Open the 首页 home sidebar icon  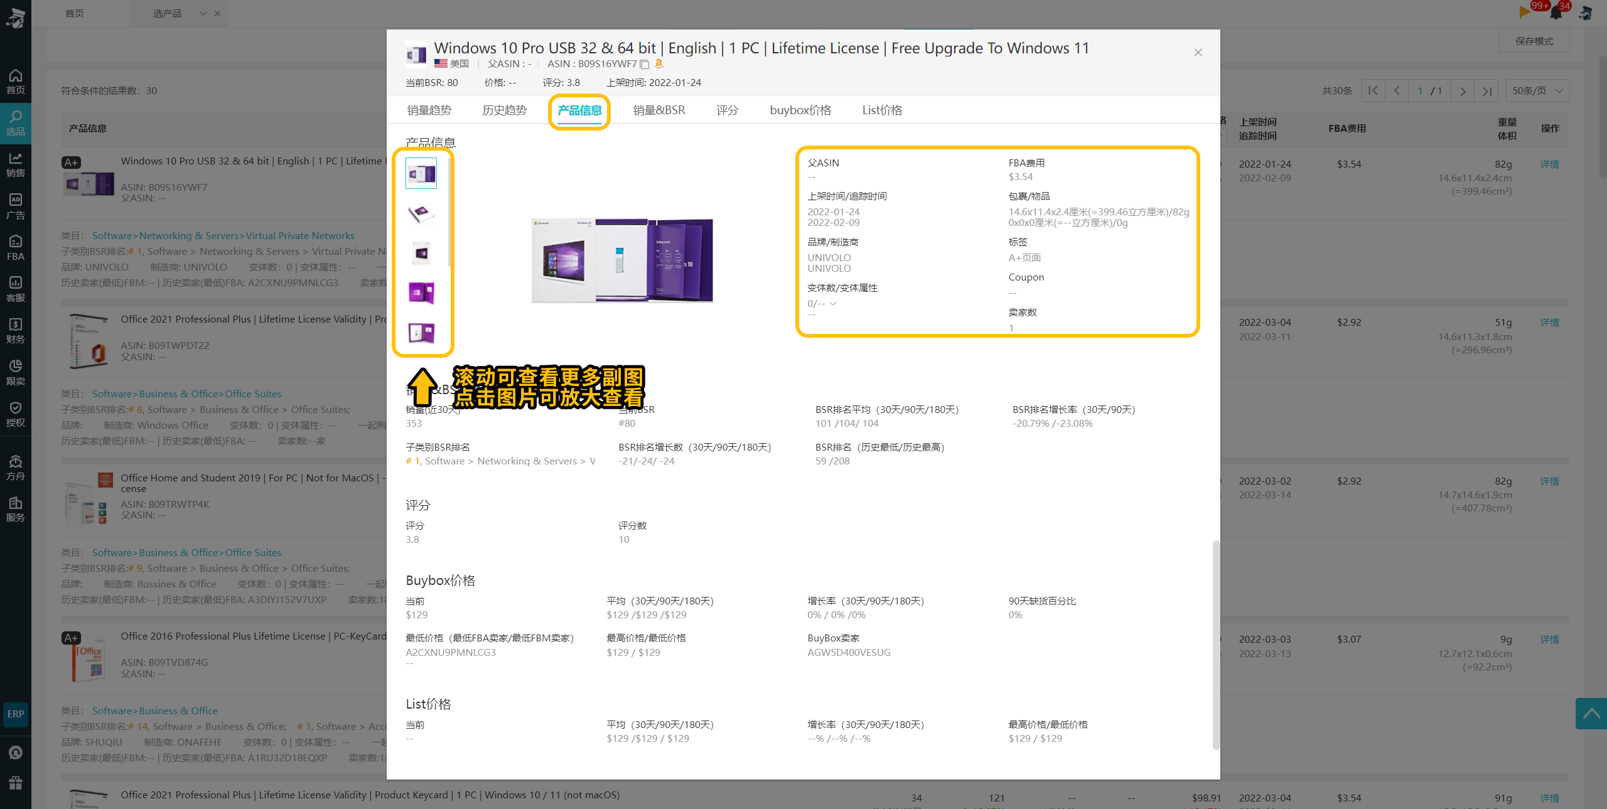[16, 82]
